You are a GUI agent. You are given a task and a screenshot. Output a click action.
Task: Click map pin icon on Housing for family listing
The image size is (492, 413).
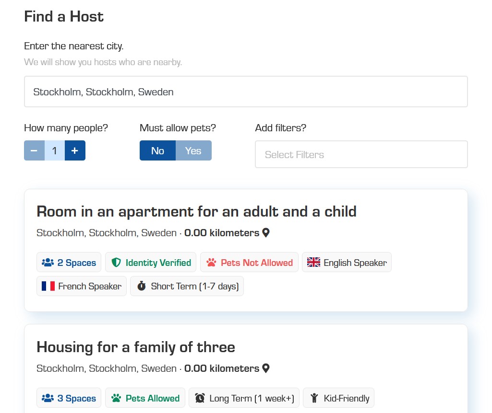point(266,368)
